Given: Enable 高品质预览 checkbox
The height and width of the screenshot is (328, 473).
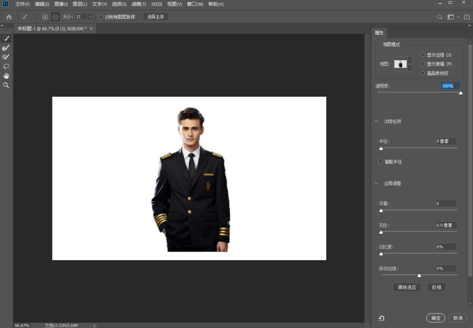Looking at the screenshot, I should point(423,73).
